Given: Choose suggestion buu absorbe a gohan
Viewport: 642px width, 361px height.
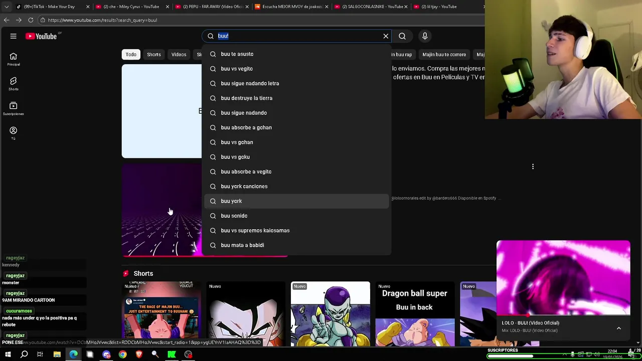Looking at the screenshot, I should (296, 127).
